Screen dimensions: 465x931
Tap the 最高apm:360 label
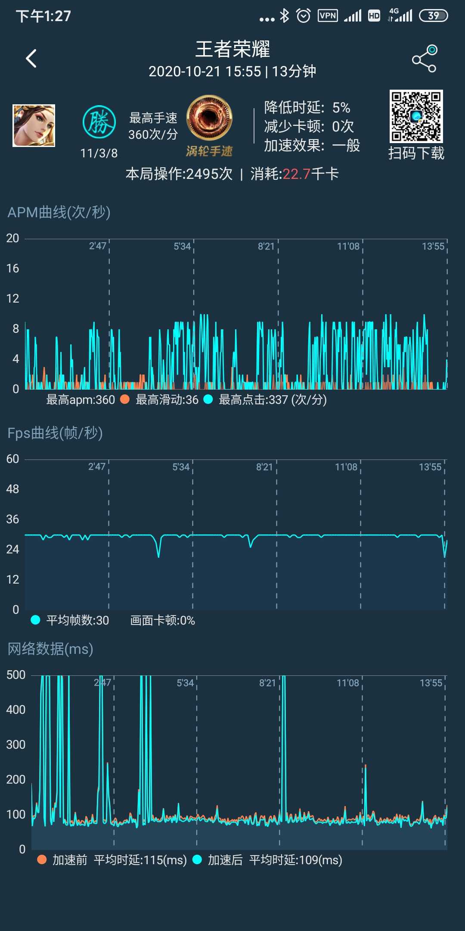click(81, 400)
